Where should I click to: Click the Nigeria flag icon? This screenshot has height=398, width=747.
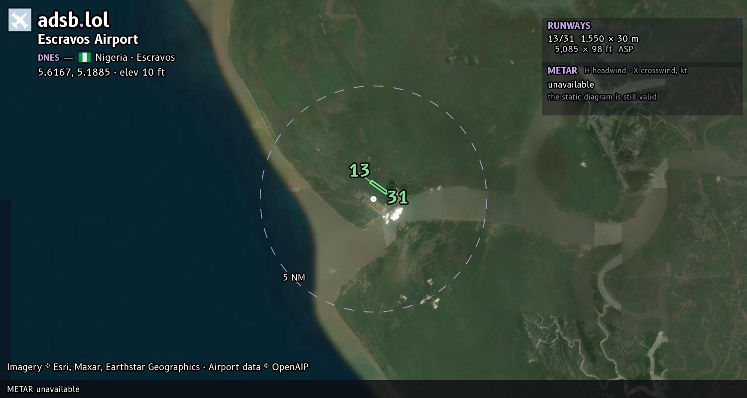[x=84, y=57]
